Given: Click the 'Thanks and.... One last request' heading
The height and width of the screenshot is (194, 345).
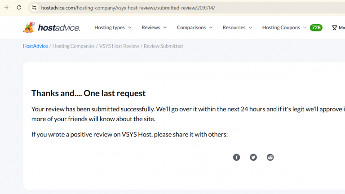Looking at the screenshot, I should tap(88, 93).
